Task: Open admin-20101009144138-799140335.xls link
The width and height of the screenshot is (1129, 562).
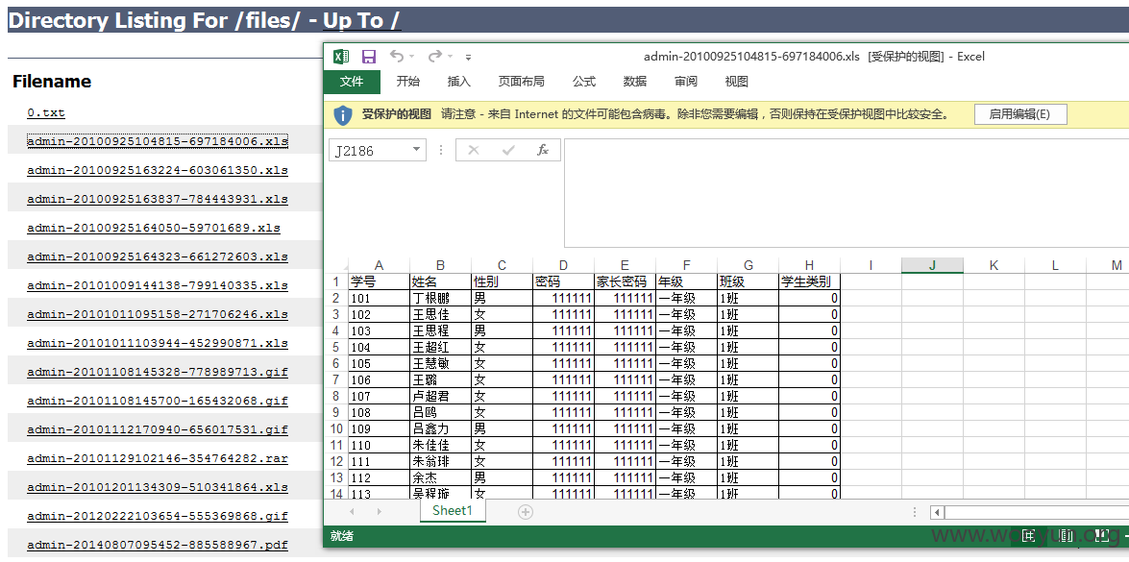Action: click(x=158, y=285)
